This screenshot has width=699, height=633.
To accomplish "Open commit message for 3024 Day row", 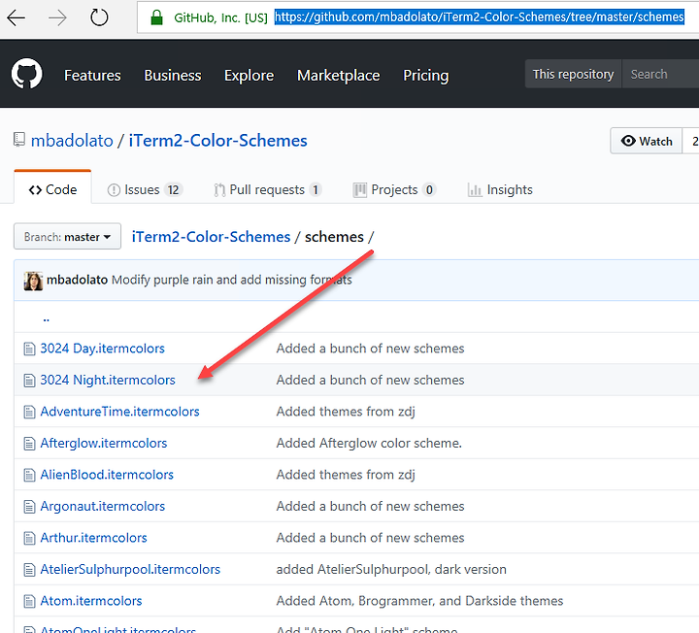I will pyautogui.click(x=370, y=349).
